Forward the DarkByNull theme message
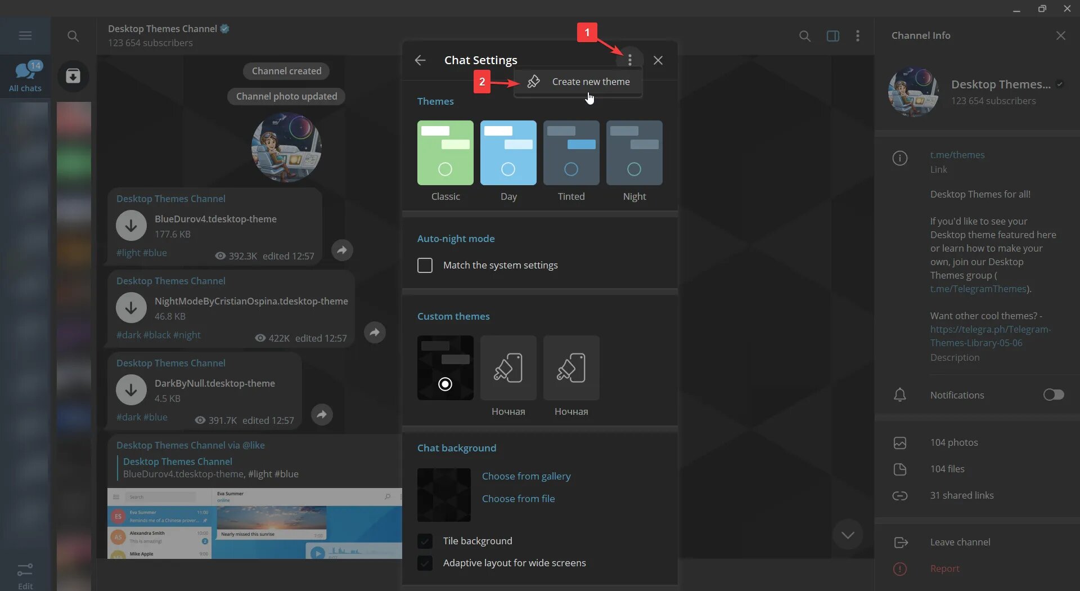 tap(322, 414)
